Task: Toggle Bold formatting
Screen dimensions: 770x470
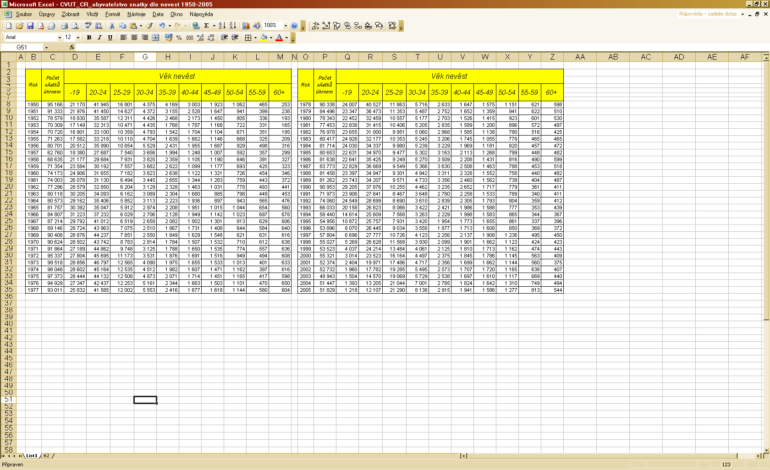Action: [89, 38]
